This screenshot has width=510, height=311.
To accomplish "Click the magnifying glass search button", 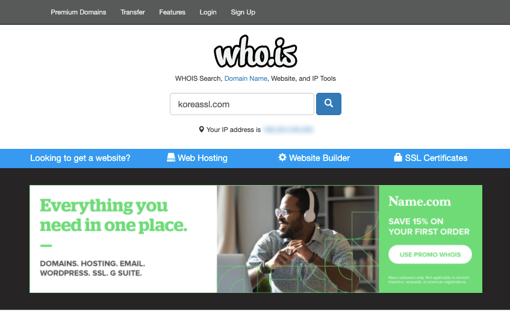I will click(329, 104).
